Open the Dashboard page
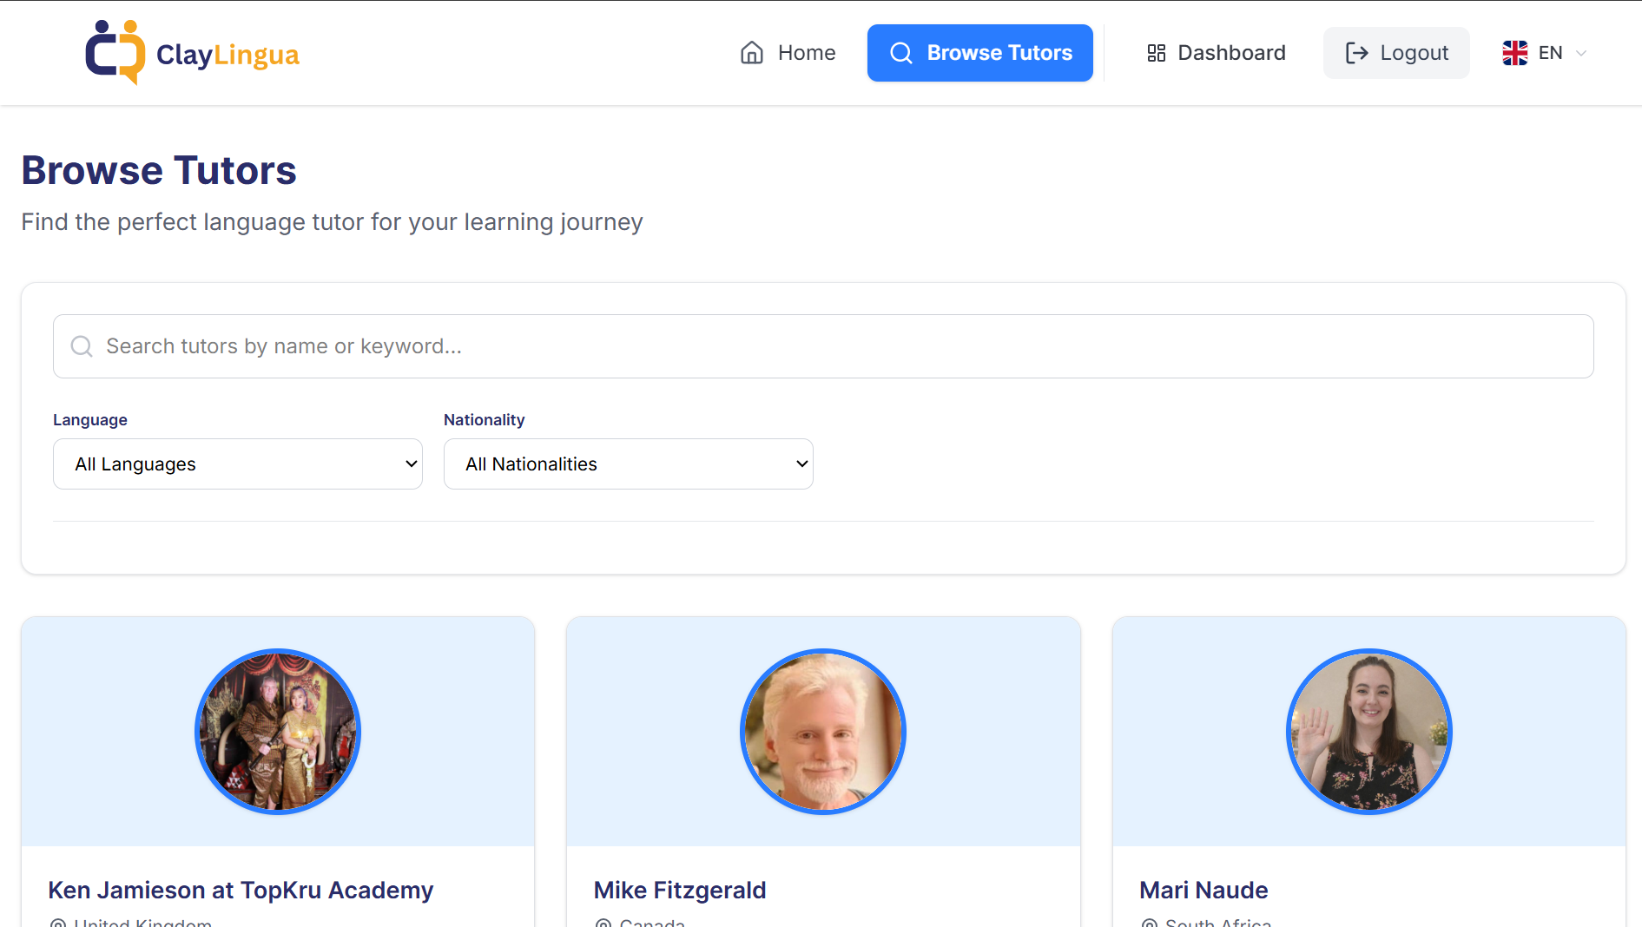Image resolution: width=1642 pixels, height=927 pixels. (x=1215, y=53)
